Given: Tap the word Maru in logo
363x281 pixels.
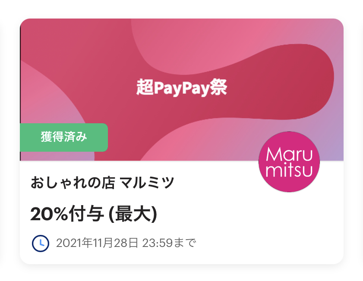Looking at the screenshot, I should tap(289, 154).
